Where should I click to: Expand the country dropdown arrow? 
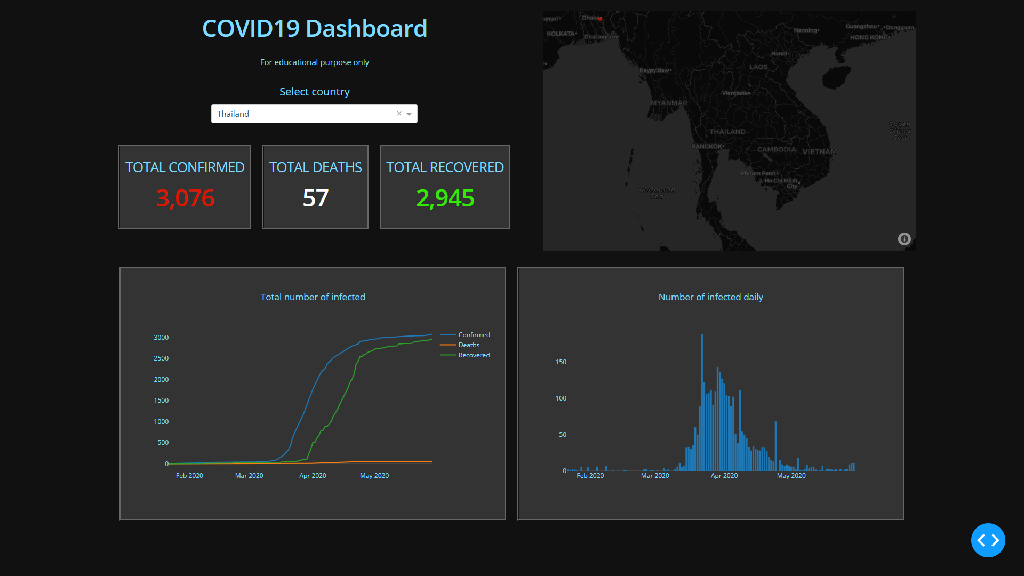click(409, 114)
